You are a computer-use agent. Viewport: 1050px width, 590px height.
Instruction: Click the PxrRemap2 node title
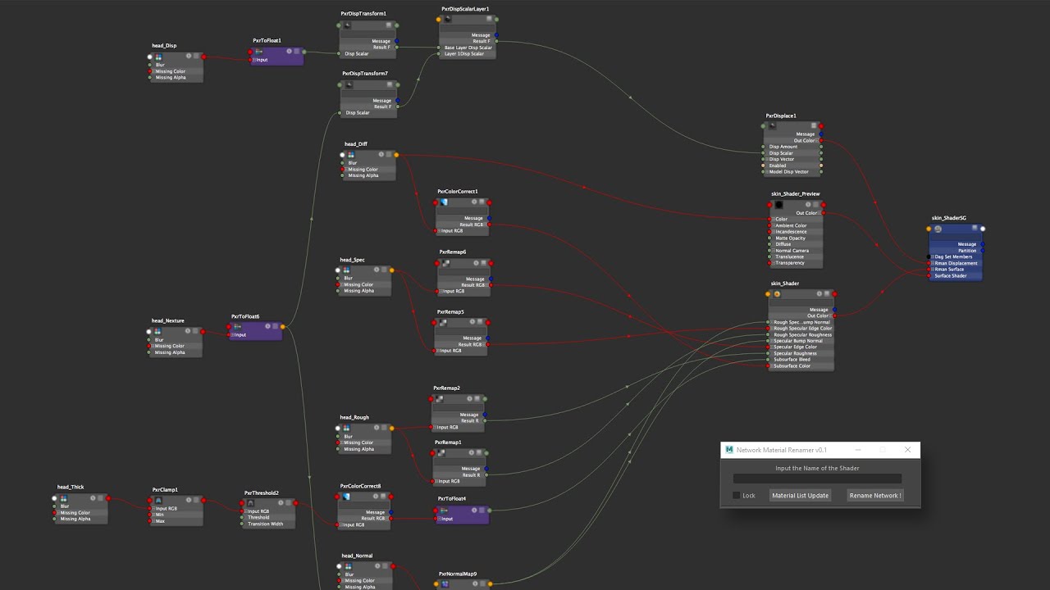point(446,388)
